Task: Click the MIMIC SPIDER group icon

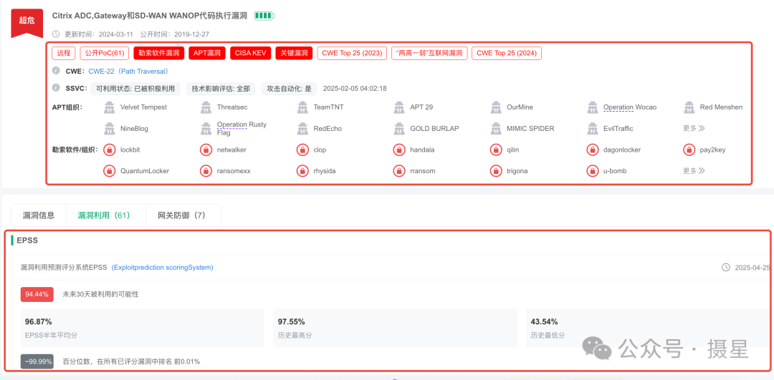Action: click(x=497, y=129)
